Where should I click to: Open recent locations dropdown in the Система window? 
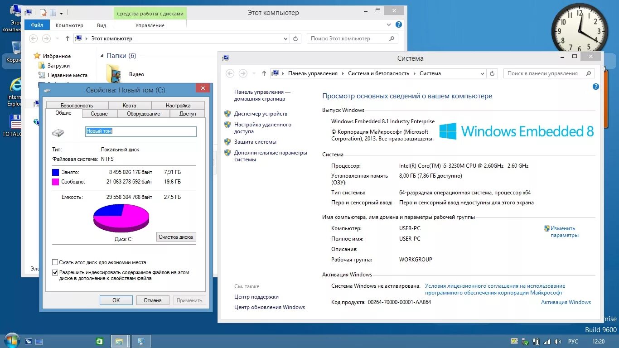point(254,73)
